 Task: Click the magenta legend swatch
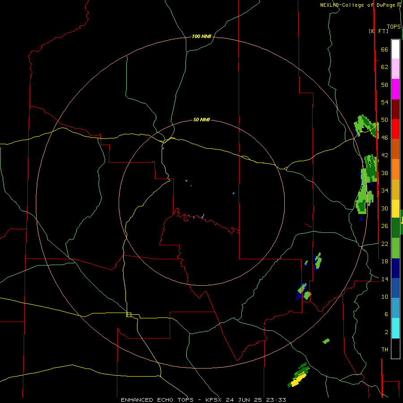pyautogui.click(x=395, y=89)
